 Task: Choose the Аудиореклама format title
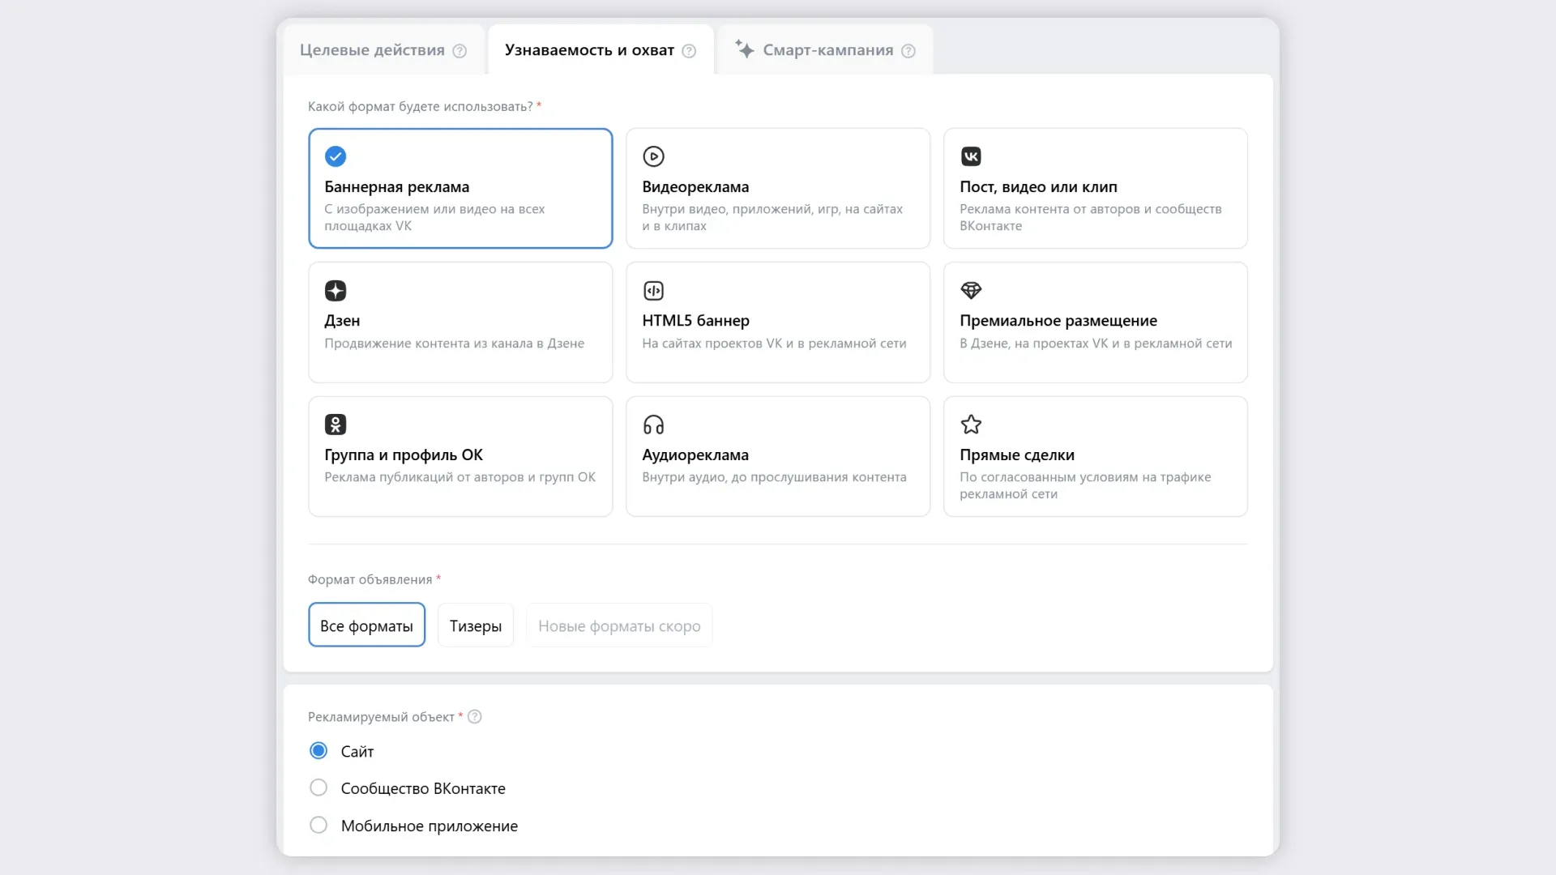coord(695,455)
